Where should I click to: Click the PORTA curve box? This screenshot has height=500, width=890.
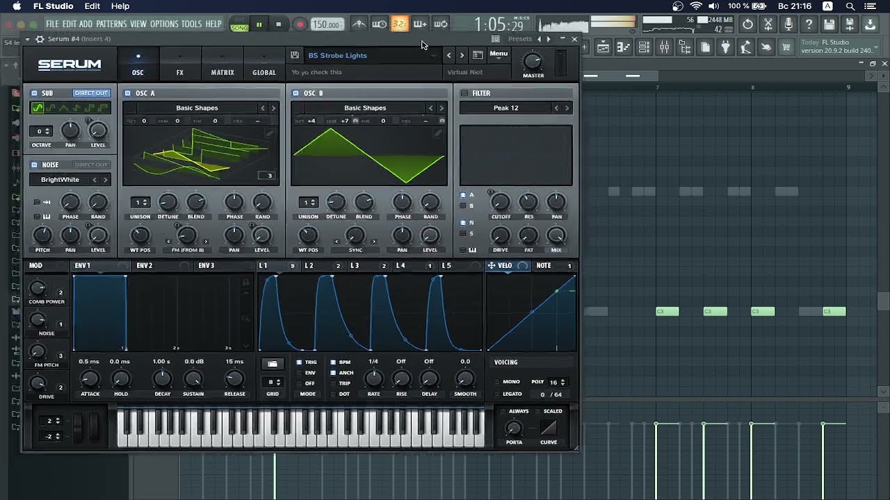pos(549,427)
